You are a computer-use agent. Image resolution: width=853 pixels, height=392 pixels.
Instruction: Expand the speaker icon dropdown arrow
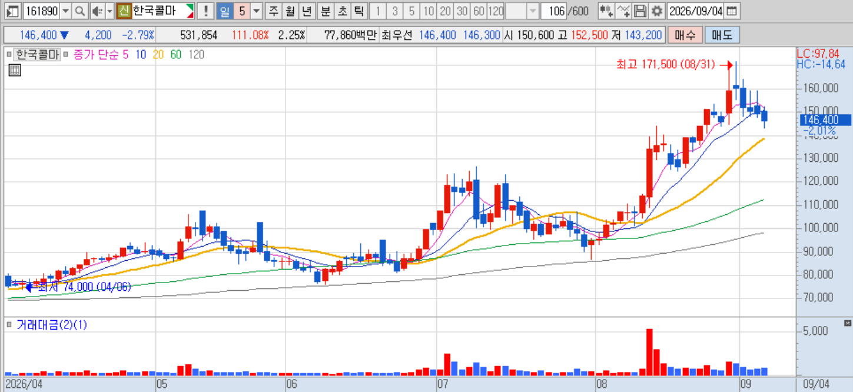click(109, 11)
